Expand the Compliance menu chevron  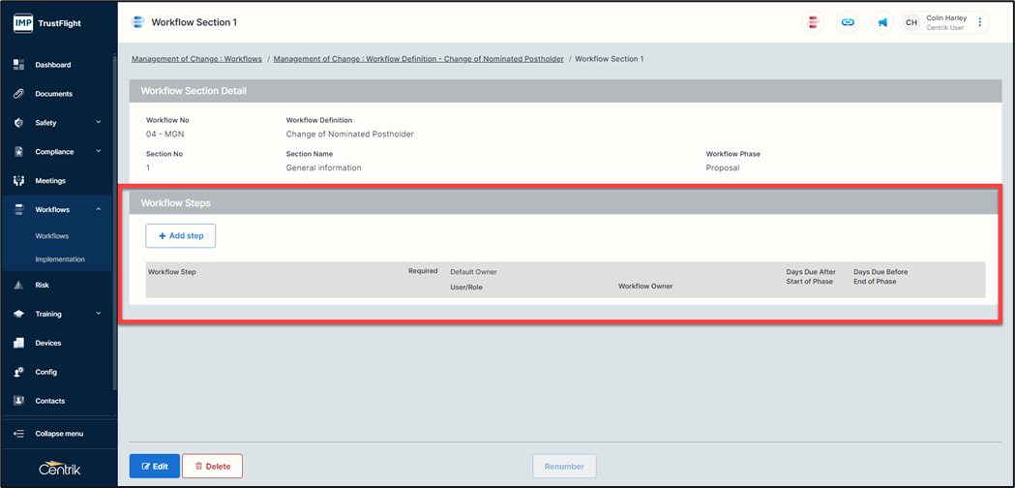(x=99, y=152)
